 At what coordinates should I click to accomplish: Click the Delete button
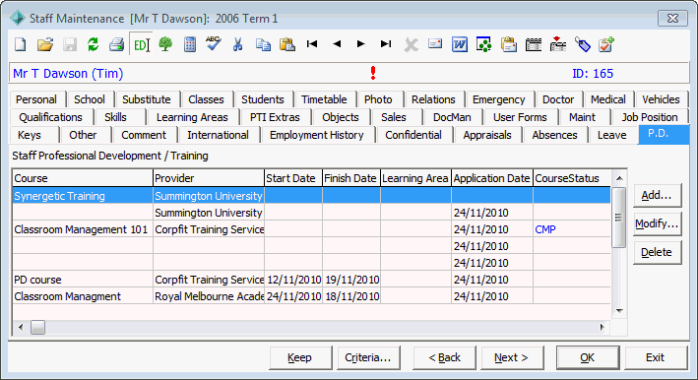tap(657, 252)
